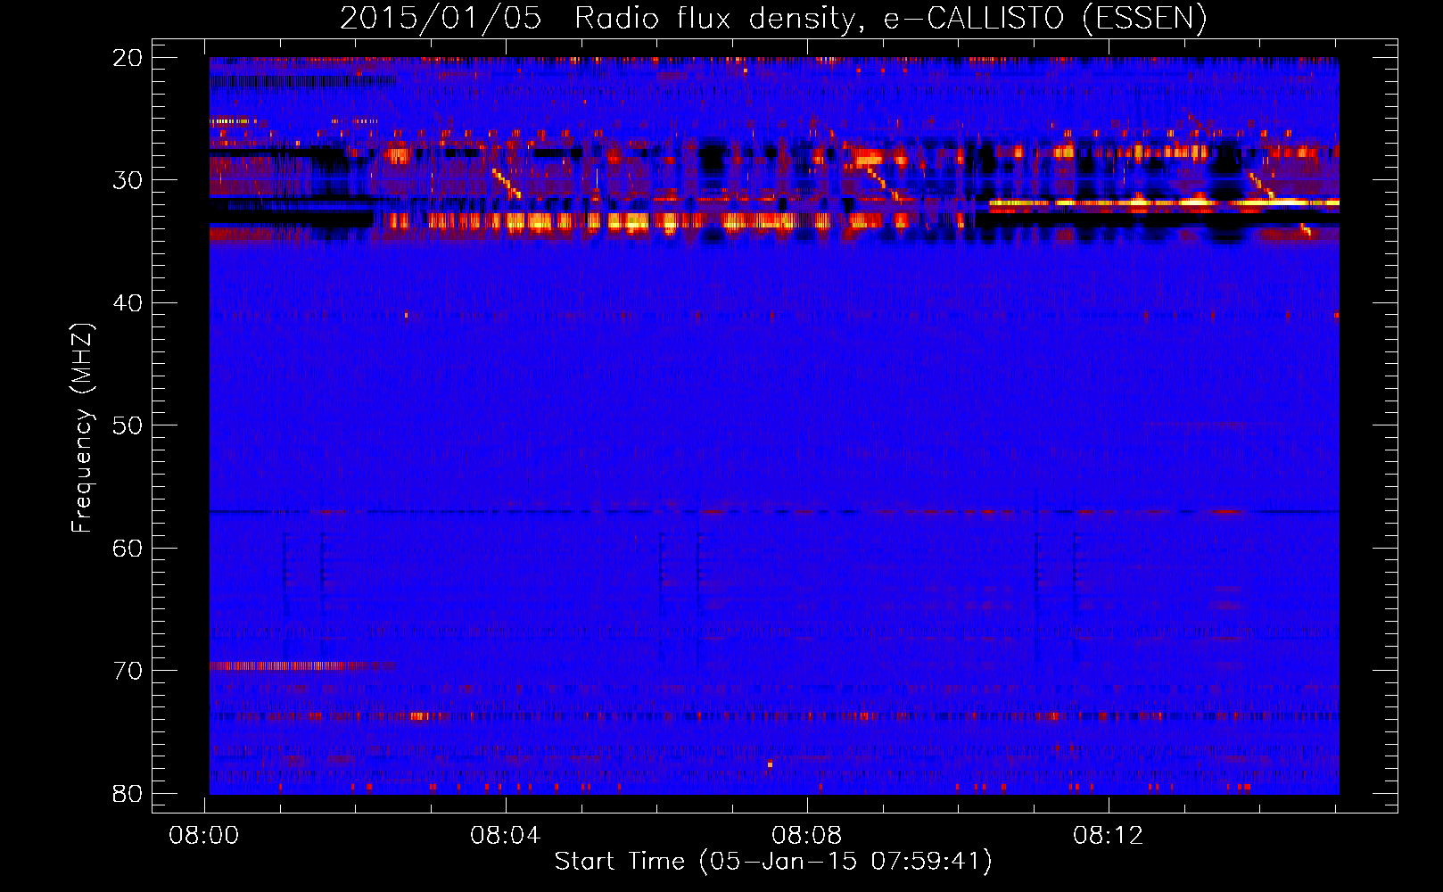Click the "30" frequency tick label
The image size is (1443, 892).
[128, 180]
